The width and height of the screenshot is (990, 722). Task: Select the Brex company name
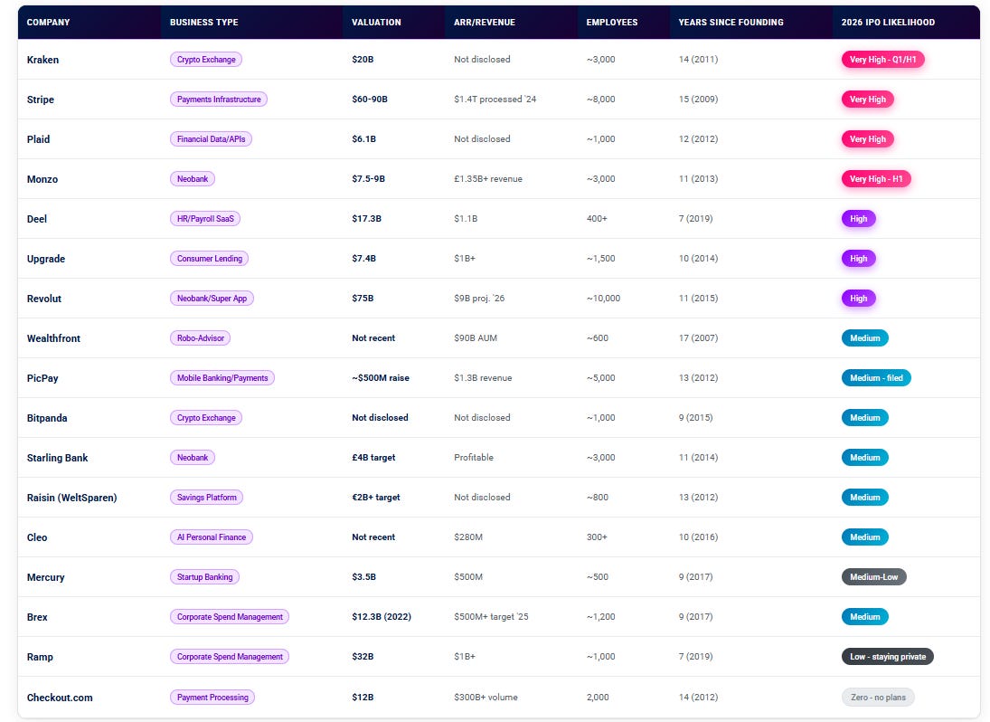click(x=37, y=616)
